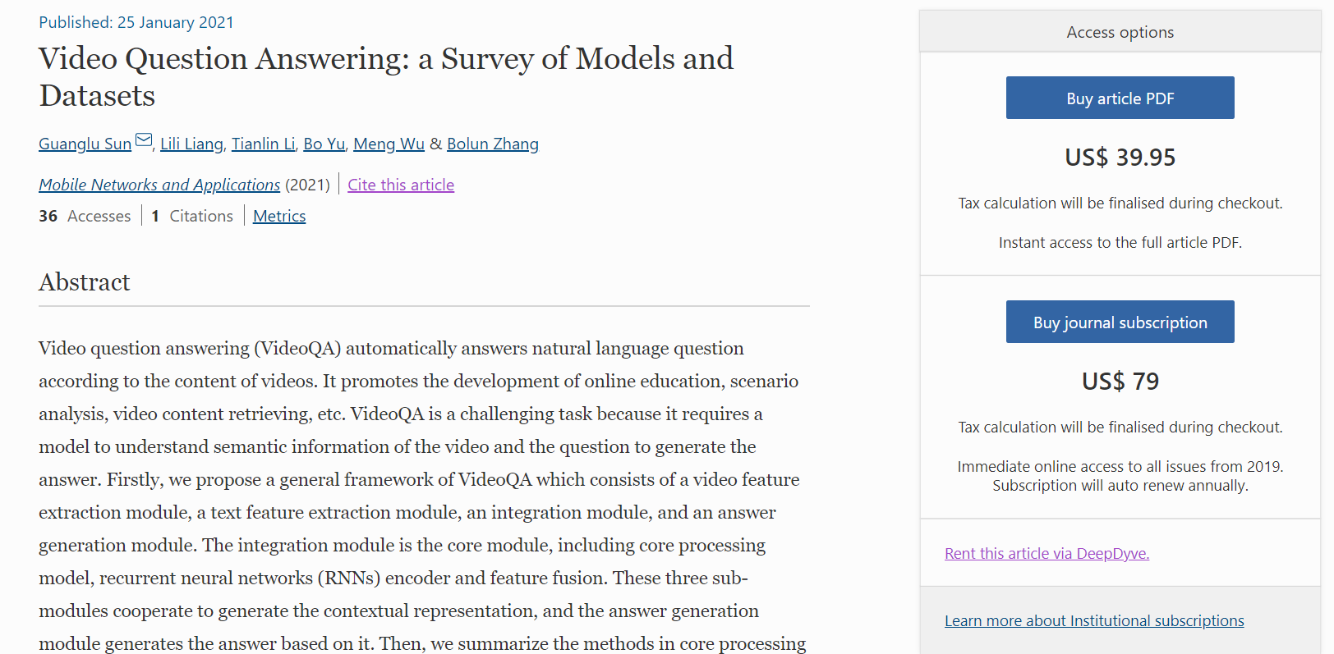Click author Meng Wu

389,144
